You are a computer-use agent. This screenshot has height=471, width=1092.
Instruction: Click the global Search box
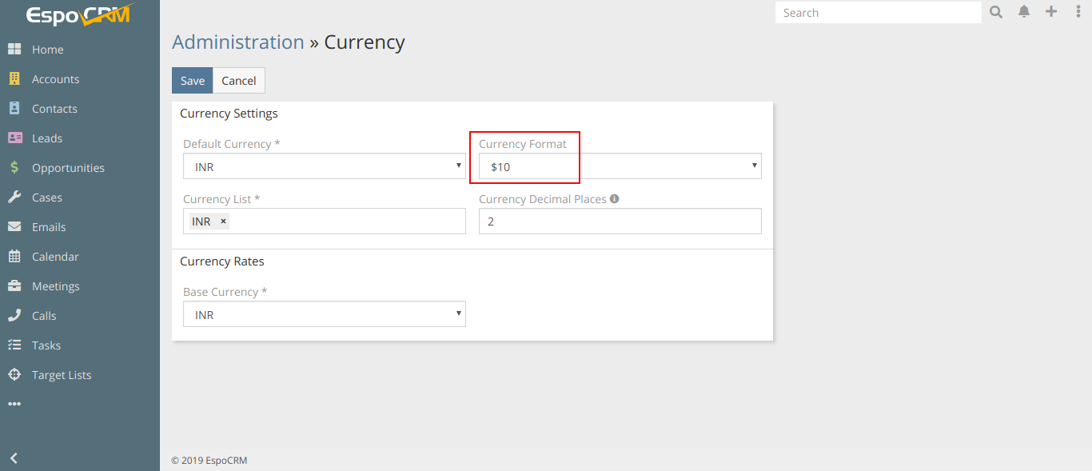pyautogui.click(x=877, y=13)
